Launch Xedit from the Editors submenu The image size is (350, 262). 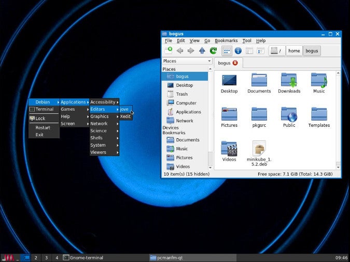(125, 116)
